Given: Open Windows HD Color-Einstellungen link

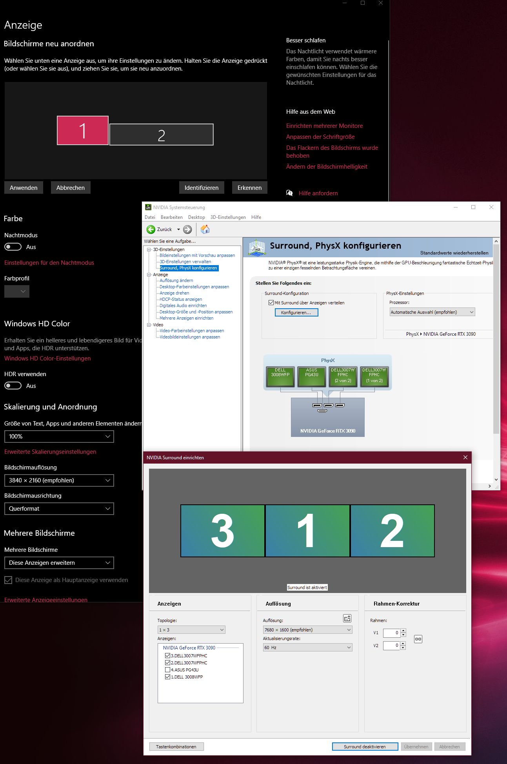Looking at the screenshot, I should pos(47,358).
